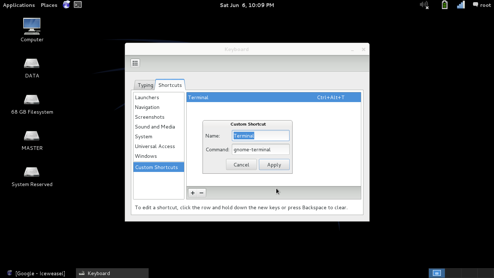This screenshot has width=494, height=278.
Task: Add a new custom shortcut with the plus button
Action: [192, 193]
